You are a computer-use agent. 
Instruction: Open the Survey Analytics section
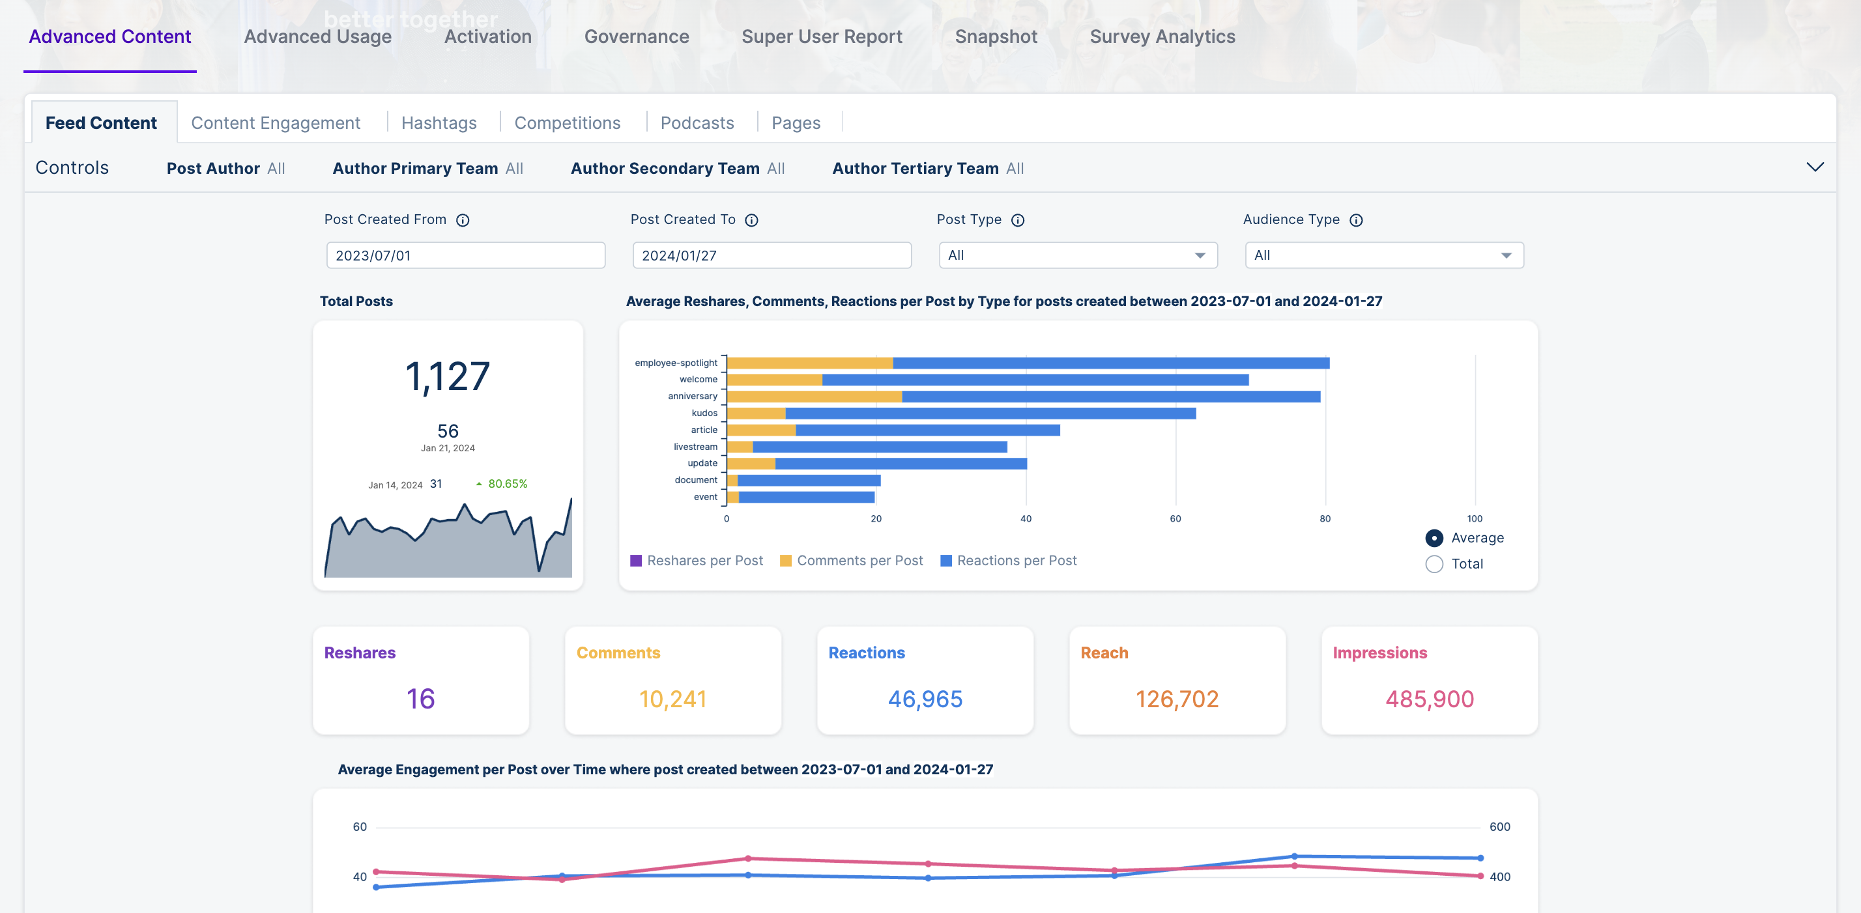pos(1162,36)
